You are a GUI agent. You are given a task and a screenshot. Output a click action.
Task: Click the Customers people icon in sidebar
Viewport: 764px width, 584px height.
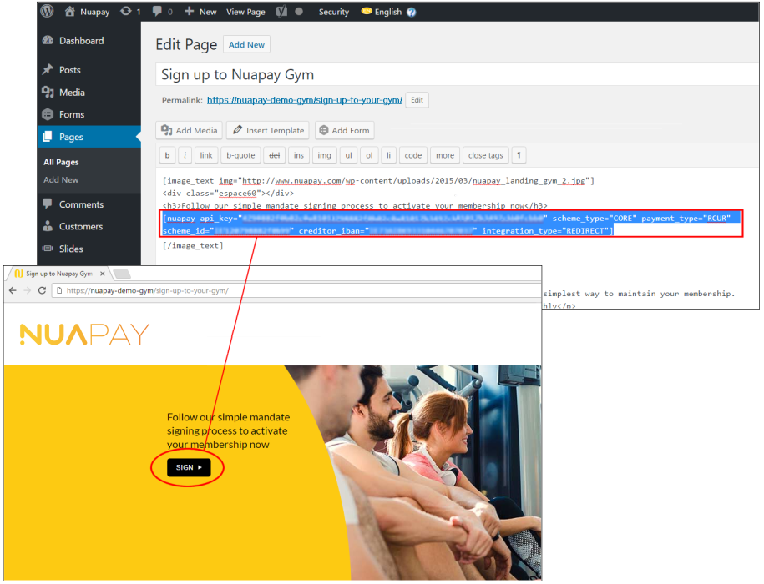pyautogui.click(x=48, y=226)
